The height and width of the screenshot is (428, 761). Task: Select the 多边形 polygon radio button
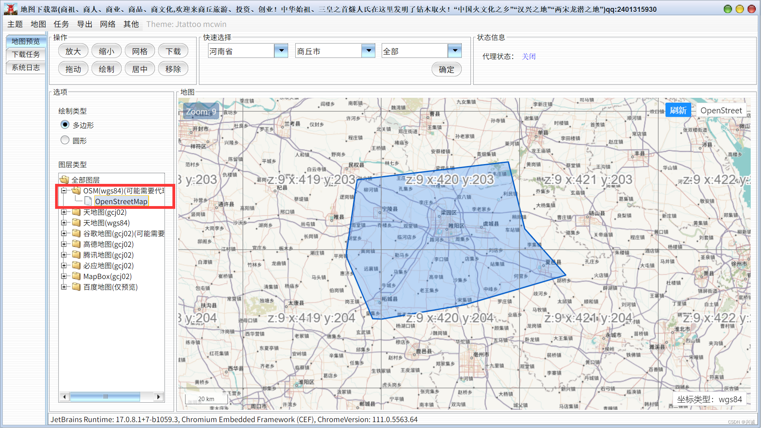click(x=65, y=125)
